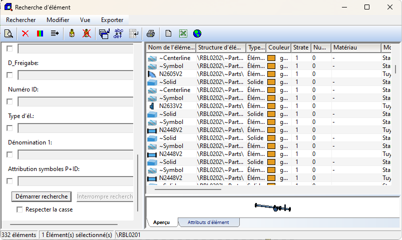Select the N2633V2 row name

pyautogui.click(x=171, y=106)
